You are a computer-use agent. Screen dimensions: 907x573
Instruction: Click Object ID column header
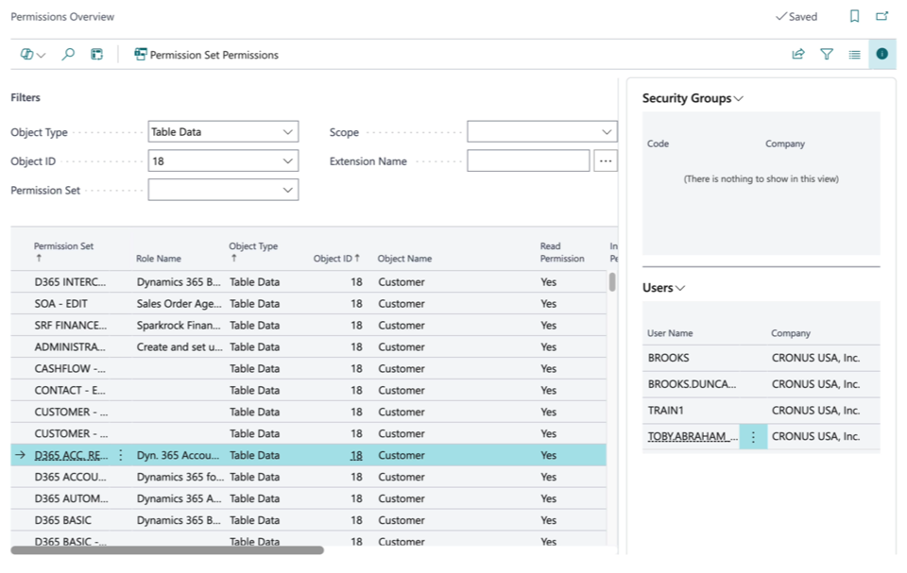(x=336, y=259)
